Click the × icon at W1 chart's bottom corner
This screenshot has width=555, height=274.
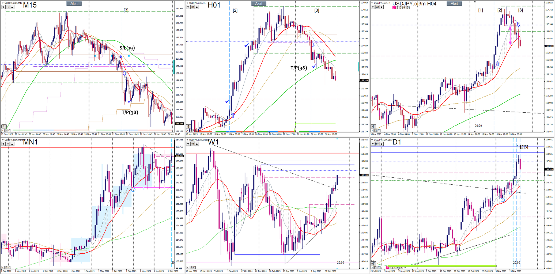coord(188,267)
